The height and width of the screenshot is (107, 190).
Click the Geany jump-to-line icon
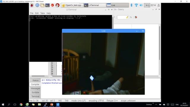pos(131,17)
